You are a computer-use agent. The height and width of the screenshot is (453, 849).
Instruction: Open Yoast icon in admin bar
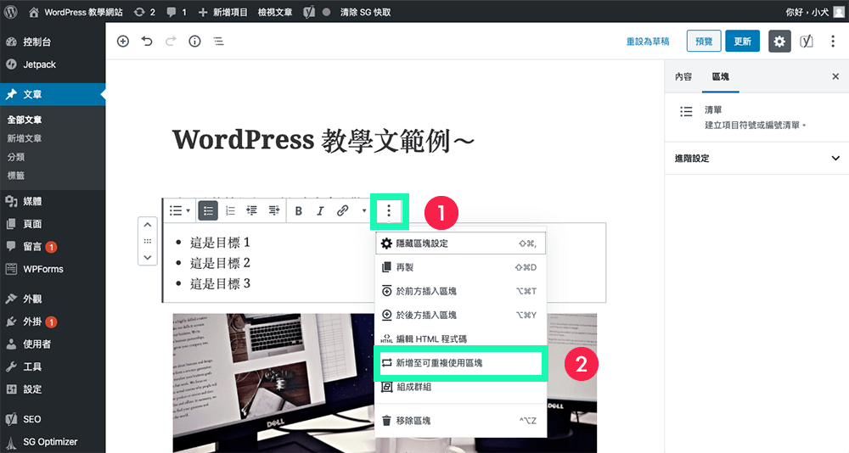[309, 12]
